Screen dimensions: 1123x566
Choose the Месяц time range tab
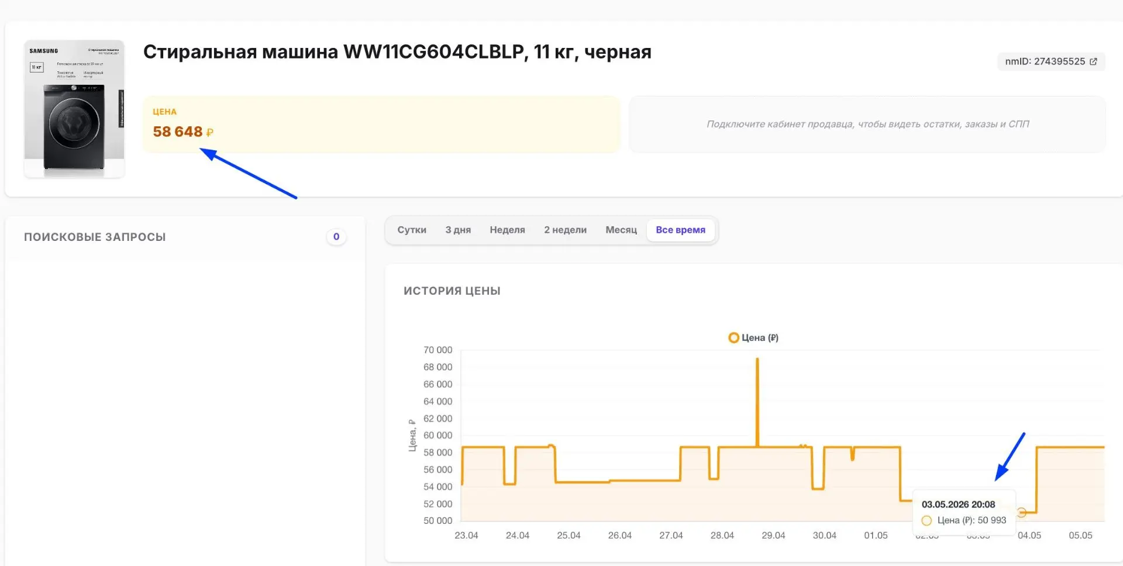(x=621, y=230)
